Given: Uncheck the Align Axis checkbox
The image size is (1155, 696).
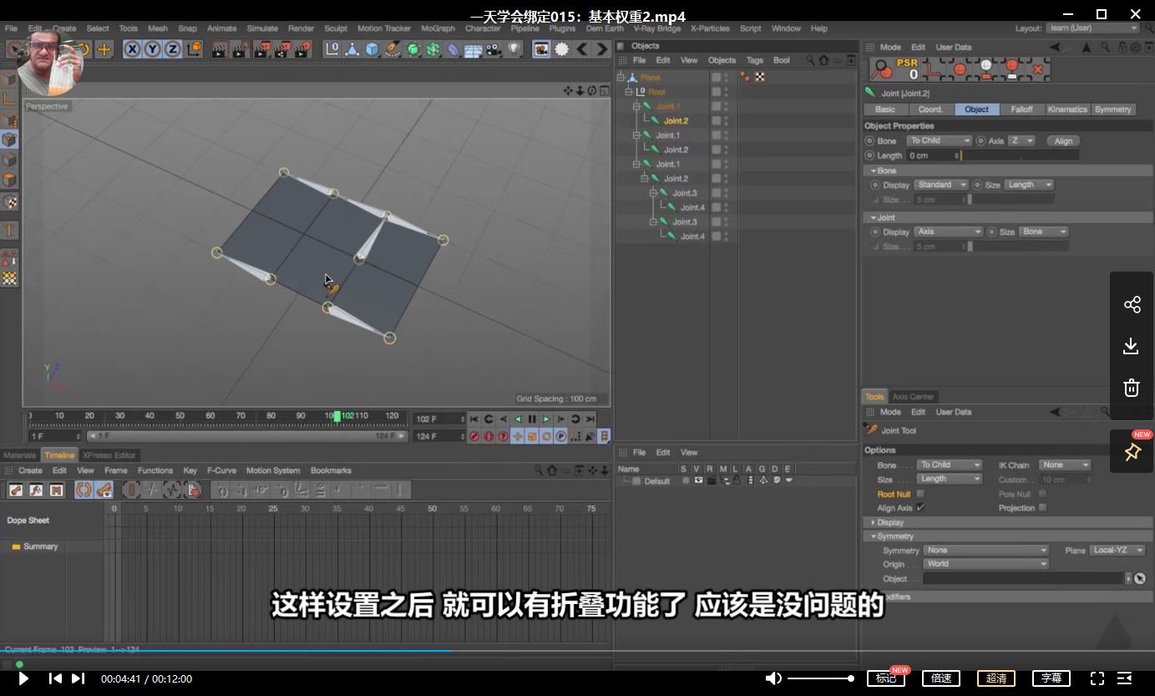Looking at the screenshot, I should click(x=919, y=507).
